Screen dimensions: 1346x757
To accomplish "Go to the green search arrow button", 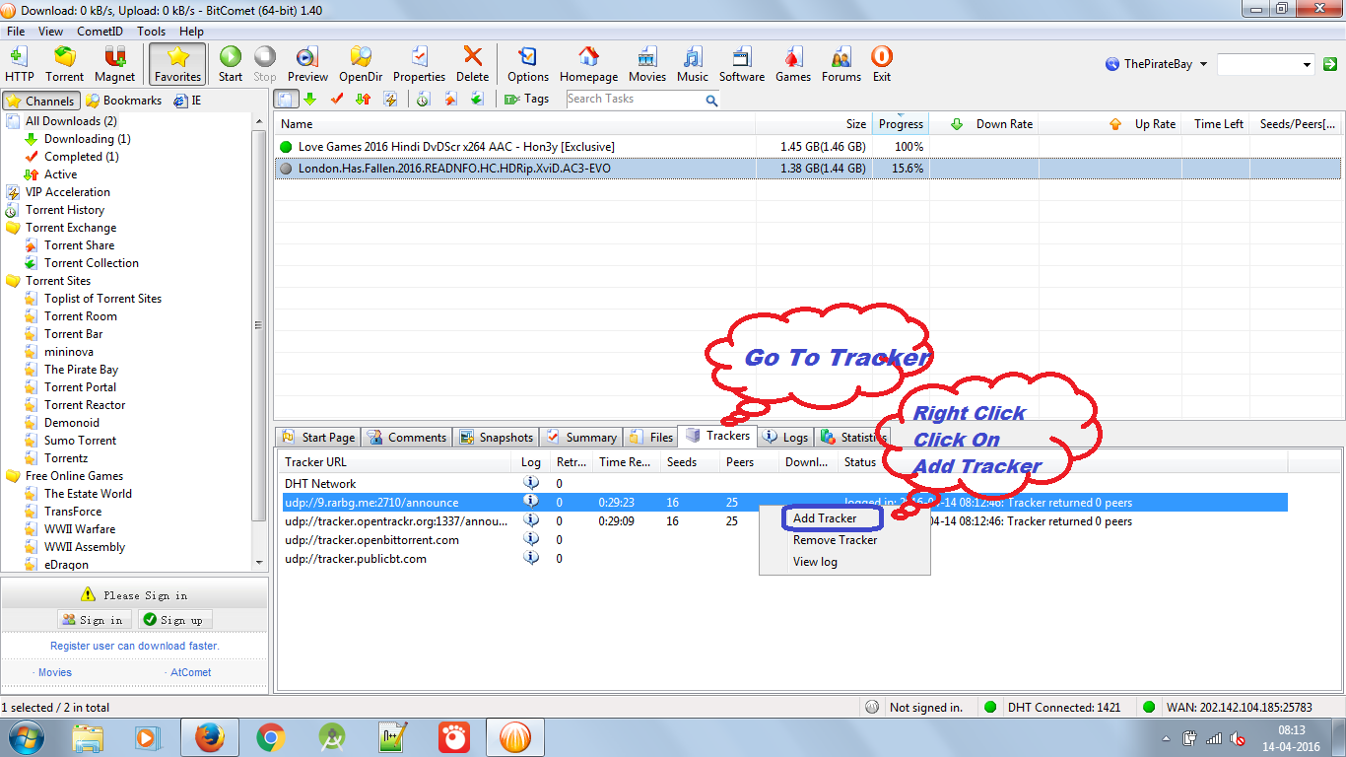I will [1329, 64].
